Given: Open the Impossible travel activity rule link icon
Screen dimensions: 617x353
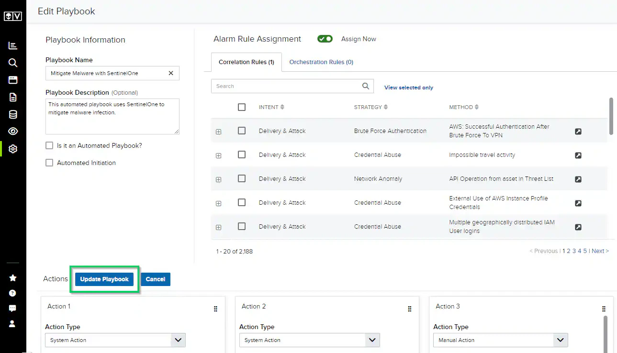Looking at the screenshot, I should (x=578, y=155).
